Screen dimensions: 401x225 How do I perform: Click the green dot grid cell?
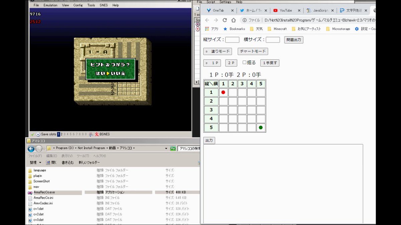tap(261, 127)
